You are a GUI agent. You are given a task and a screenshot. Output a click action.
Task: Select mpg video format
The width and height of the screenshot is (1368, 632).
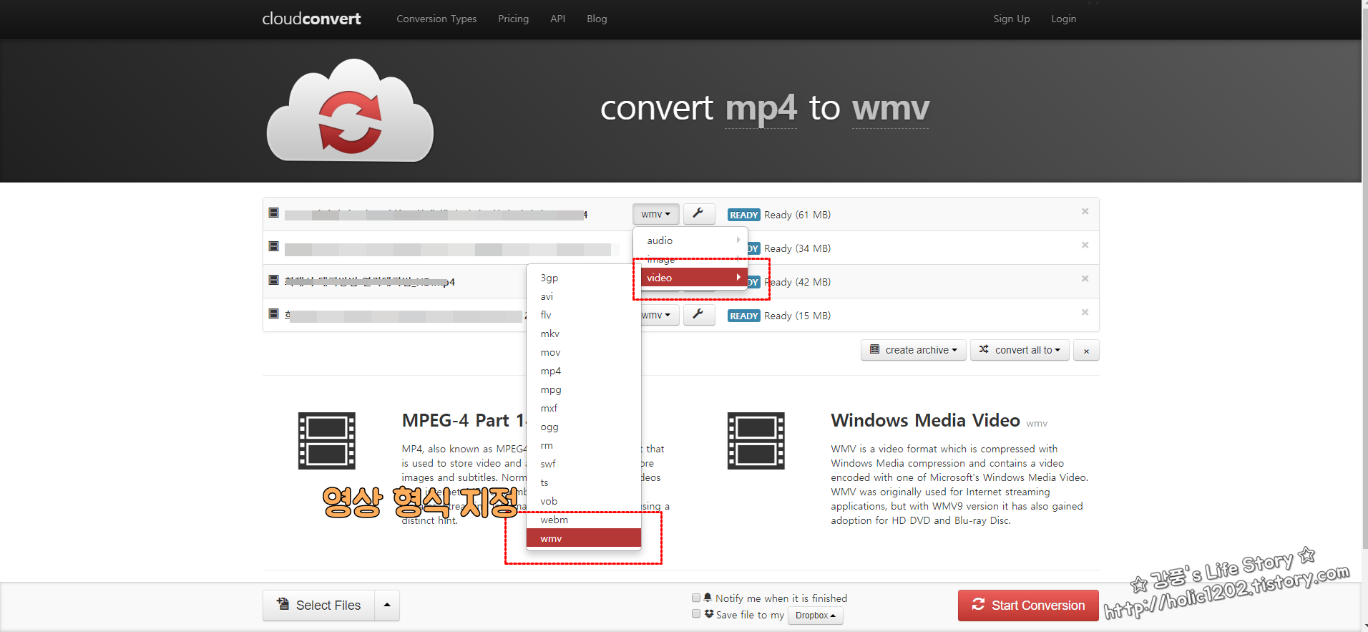[583, 389]
